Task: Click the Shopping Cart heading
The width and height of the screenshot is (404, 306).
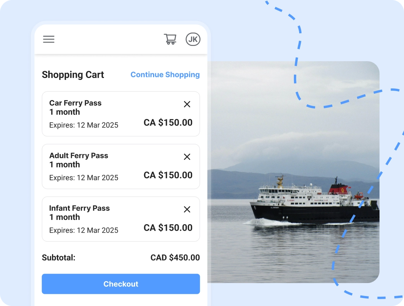Action: [73, 75]
